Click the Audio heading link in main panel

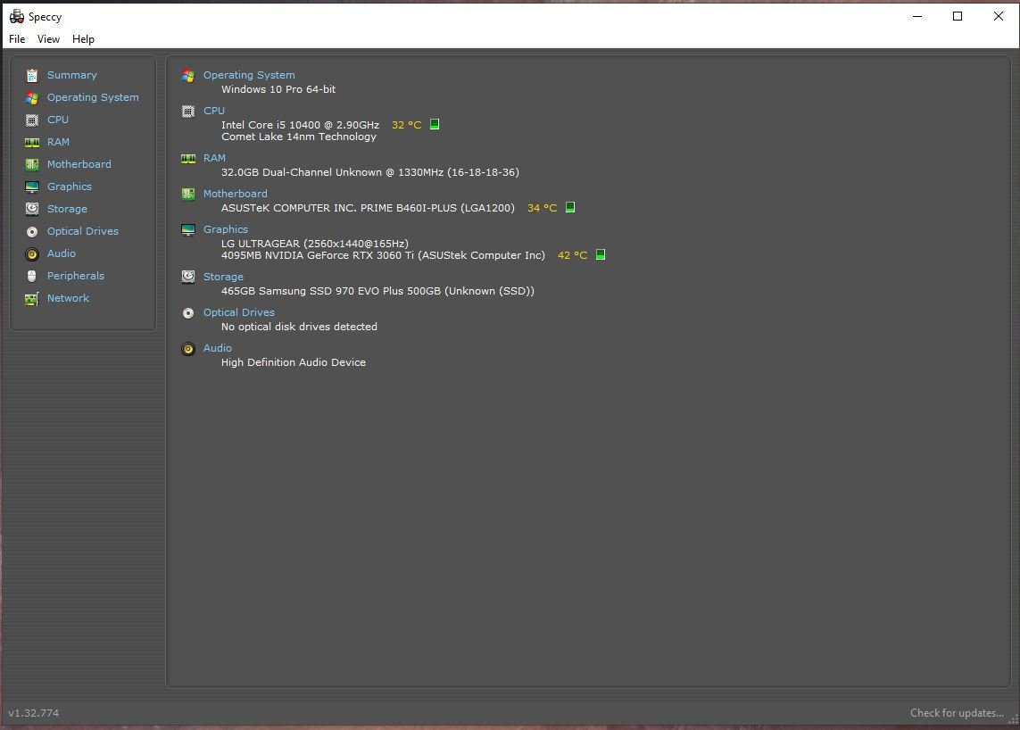pos(217,348)
